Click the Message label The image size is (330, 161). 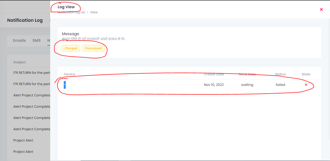click(70, 34)
